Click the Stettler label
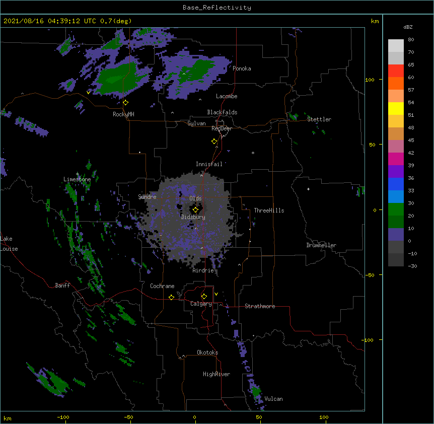The image size is (434, 424). point(319,119)
